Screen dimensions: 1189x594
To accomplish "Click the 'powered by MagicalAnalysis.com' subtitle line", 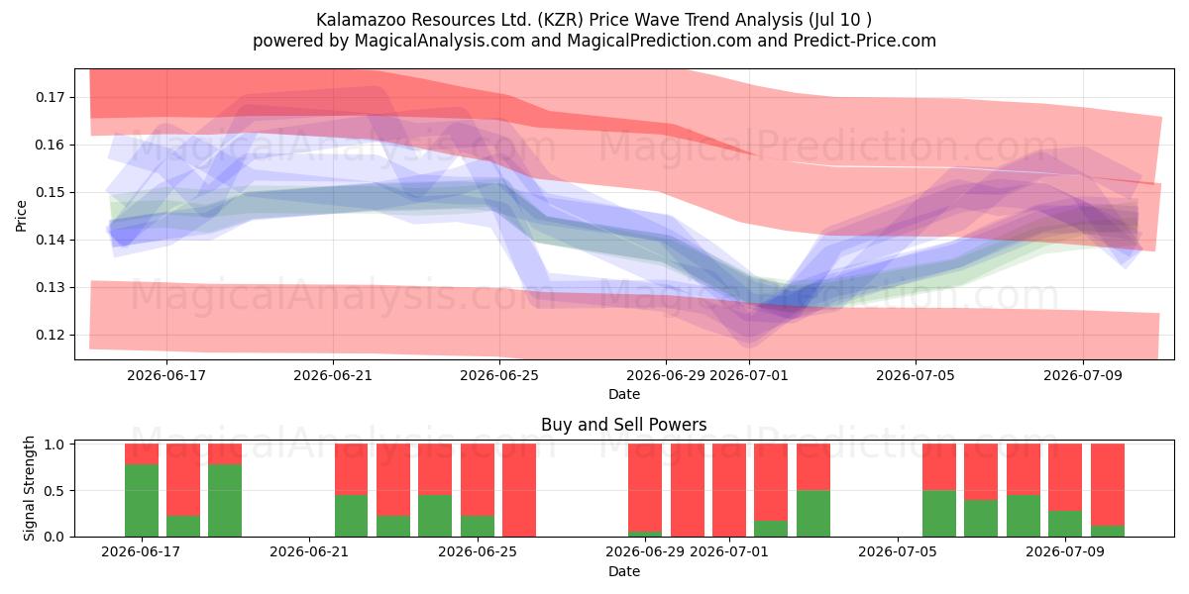I will [594, 41].
